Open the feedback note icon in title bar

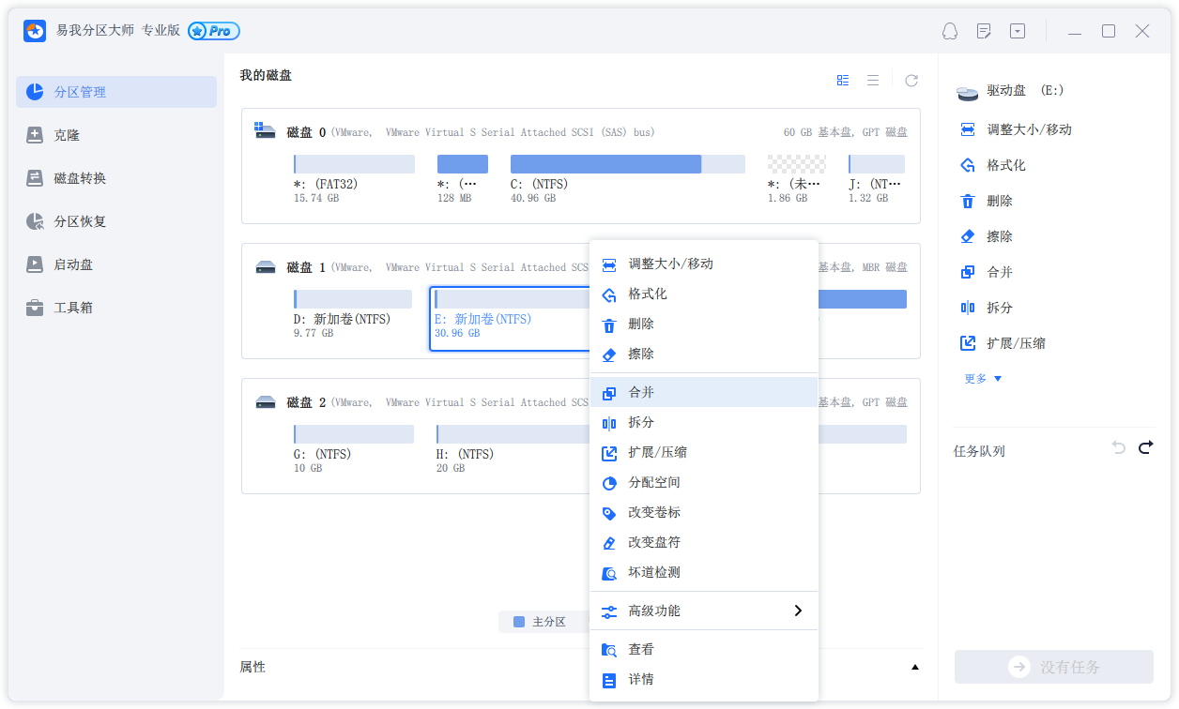click(984, 31)
